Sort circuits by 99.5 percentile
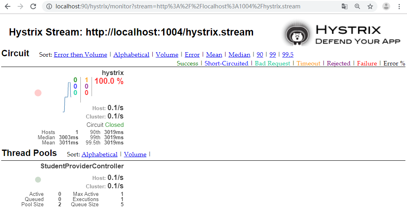This screenshot has width=407, height=217. (288, 55)
